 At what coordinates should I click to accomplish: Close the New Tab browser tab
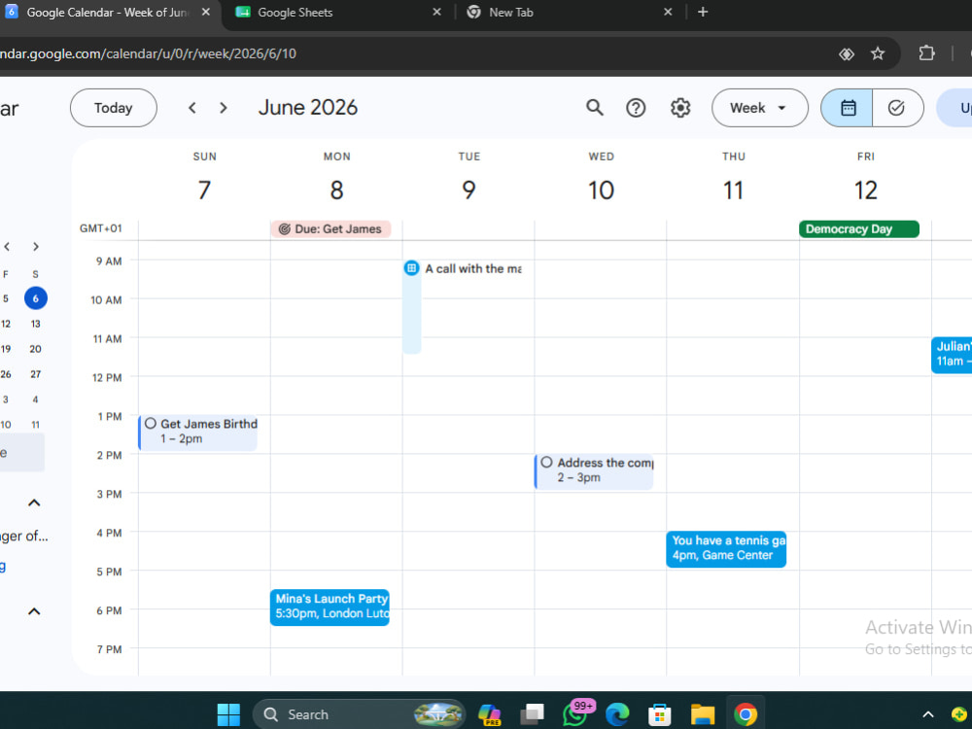click(668, 12)
